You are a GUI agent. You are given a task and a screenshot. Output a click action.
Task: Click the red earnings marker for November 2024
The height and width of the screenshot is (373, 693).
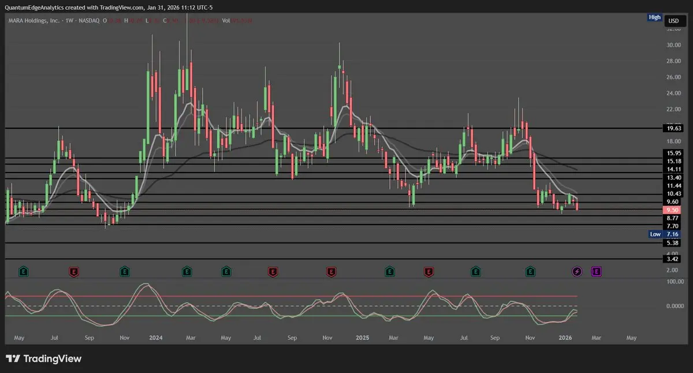(331, 271)
